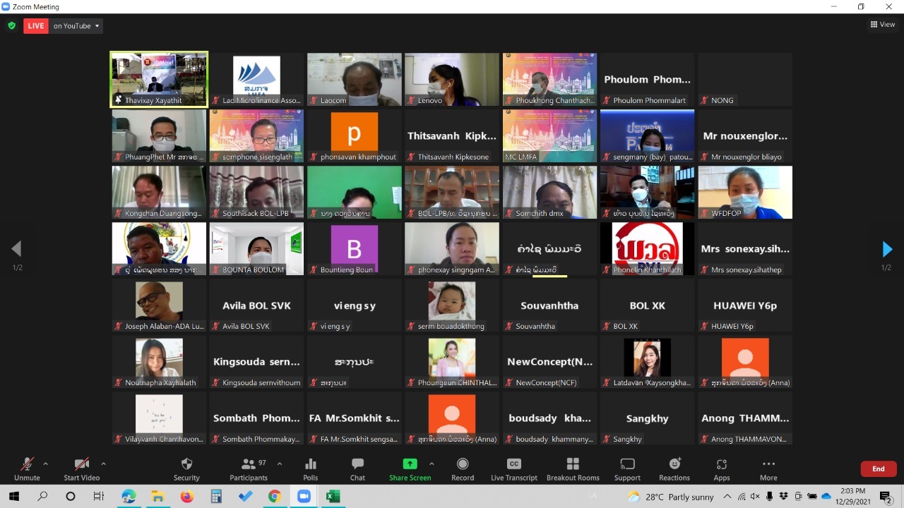Start recording with Record button
This screenshot has height=508, width=904.
[x=463, y=468]
